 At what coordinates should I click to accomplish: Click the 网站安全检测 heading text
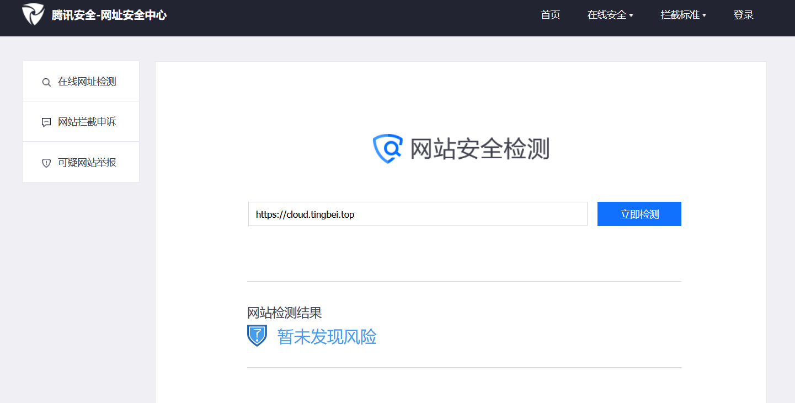pyautogui.click(x=479, y=149)
